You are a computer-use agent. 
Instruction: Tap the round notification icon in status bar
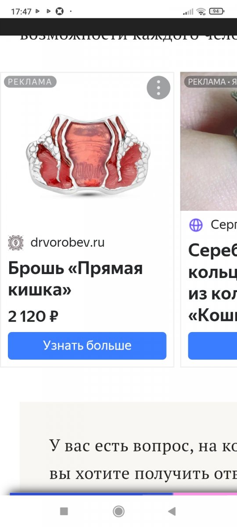60,11
